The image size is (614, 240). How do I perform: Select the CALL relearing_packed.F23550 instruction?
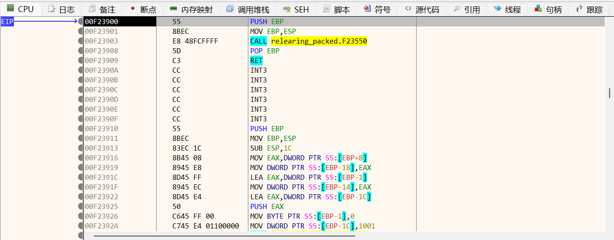click(x=308, y=41)
